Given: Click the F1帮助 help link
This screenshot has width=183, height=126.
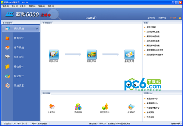Looking at the screenshot, I should tap(173, 18).
